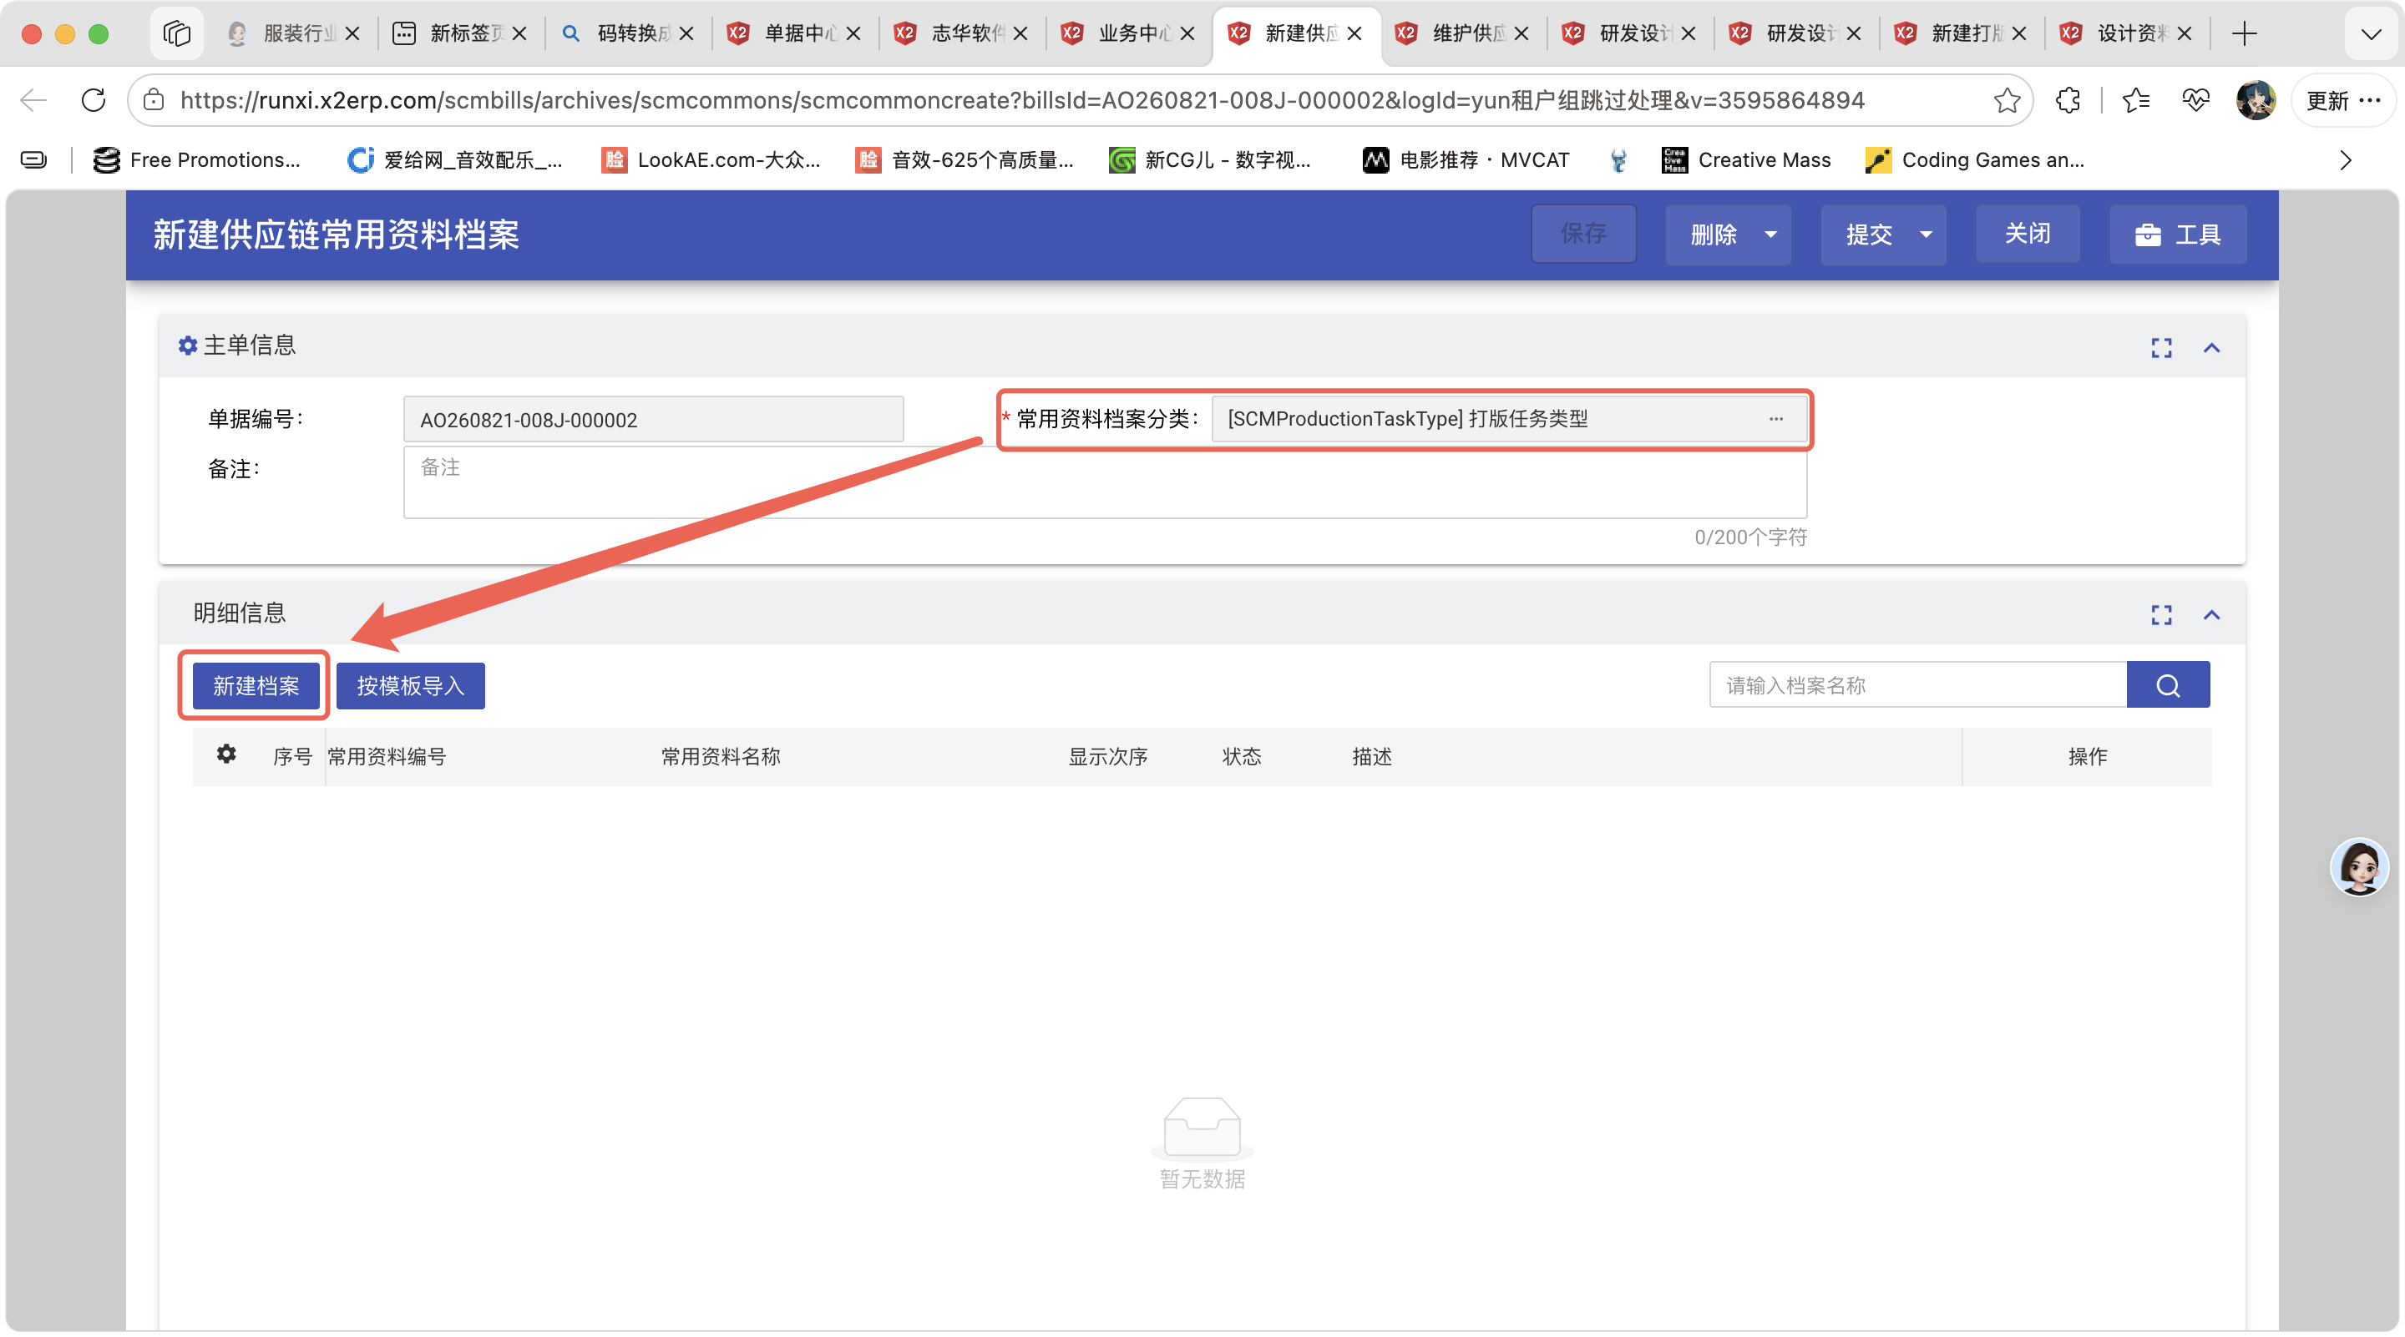The width and height of the screenshot is (2405, 1337).
Task: Open the browser profile avatar
Action: pos(2256,100)
